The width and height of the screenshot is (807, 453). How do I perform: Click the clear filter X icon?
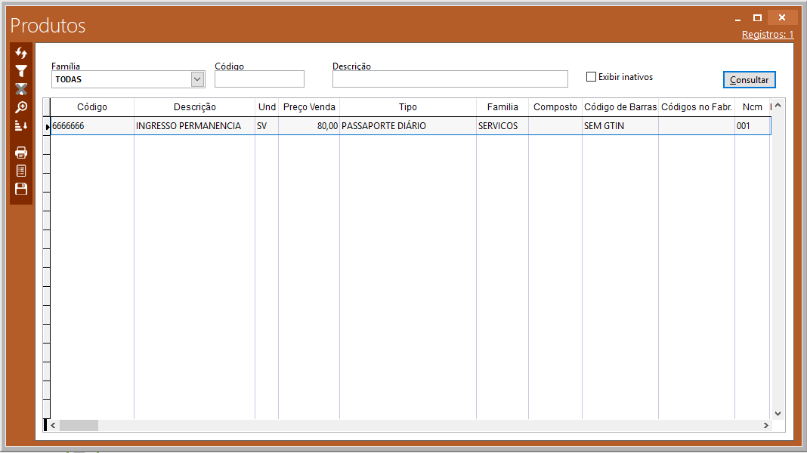click(21, 89)
